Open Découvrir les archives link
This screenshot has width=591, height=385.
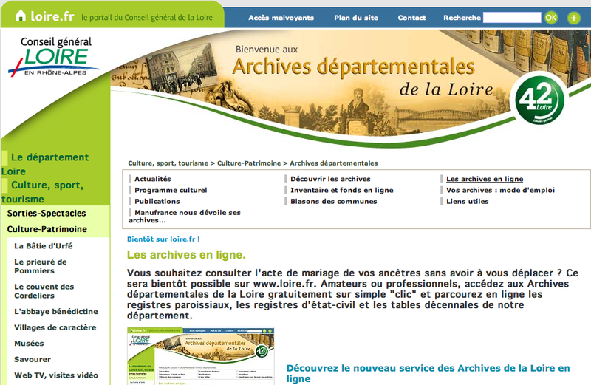[x=330, y=179]
